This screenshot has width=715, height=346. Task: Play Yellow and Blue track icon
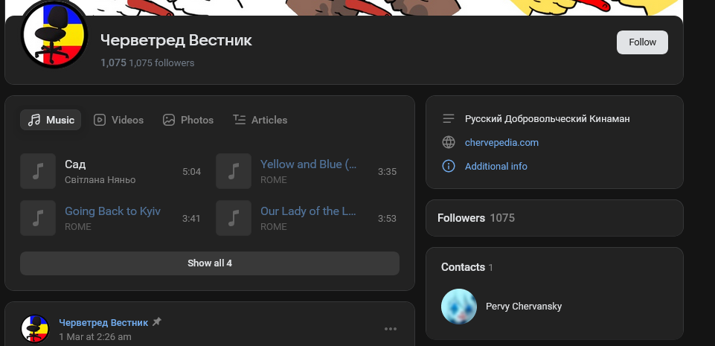(234, 171)
